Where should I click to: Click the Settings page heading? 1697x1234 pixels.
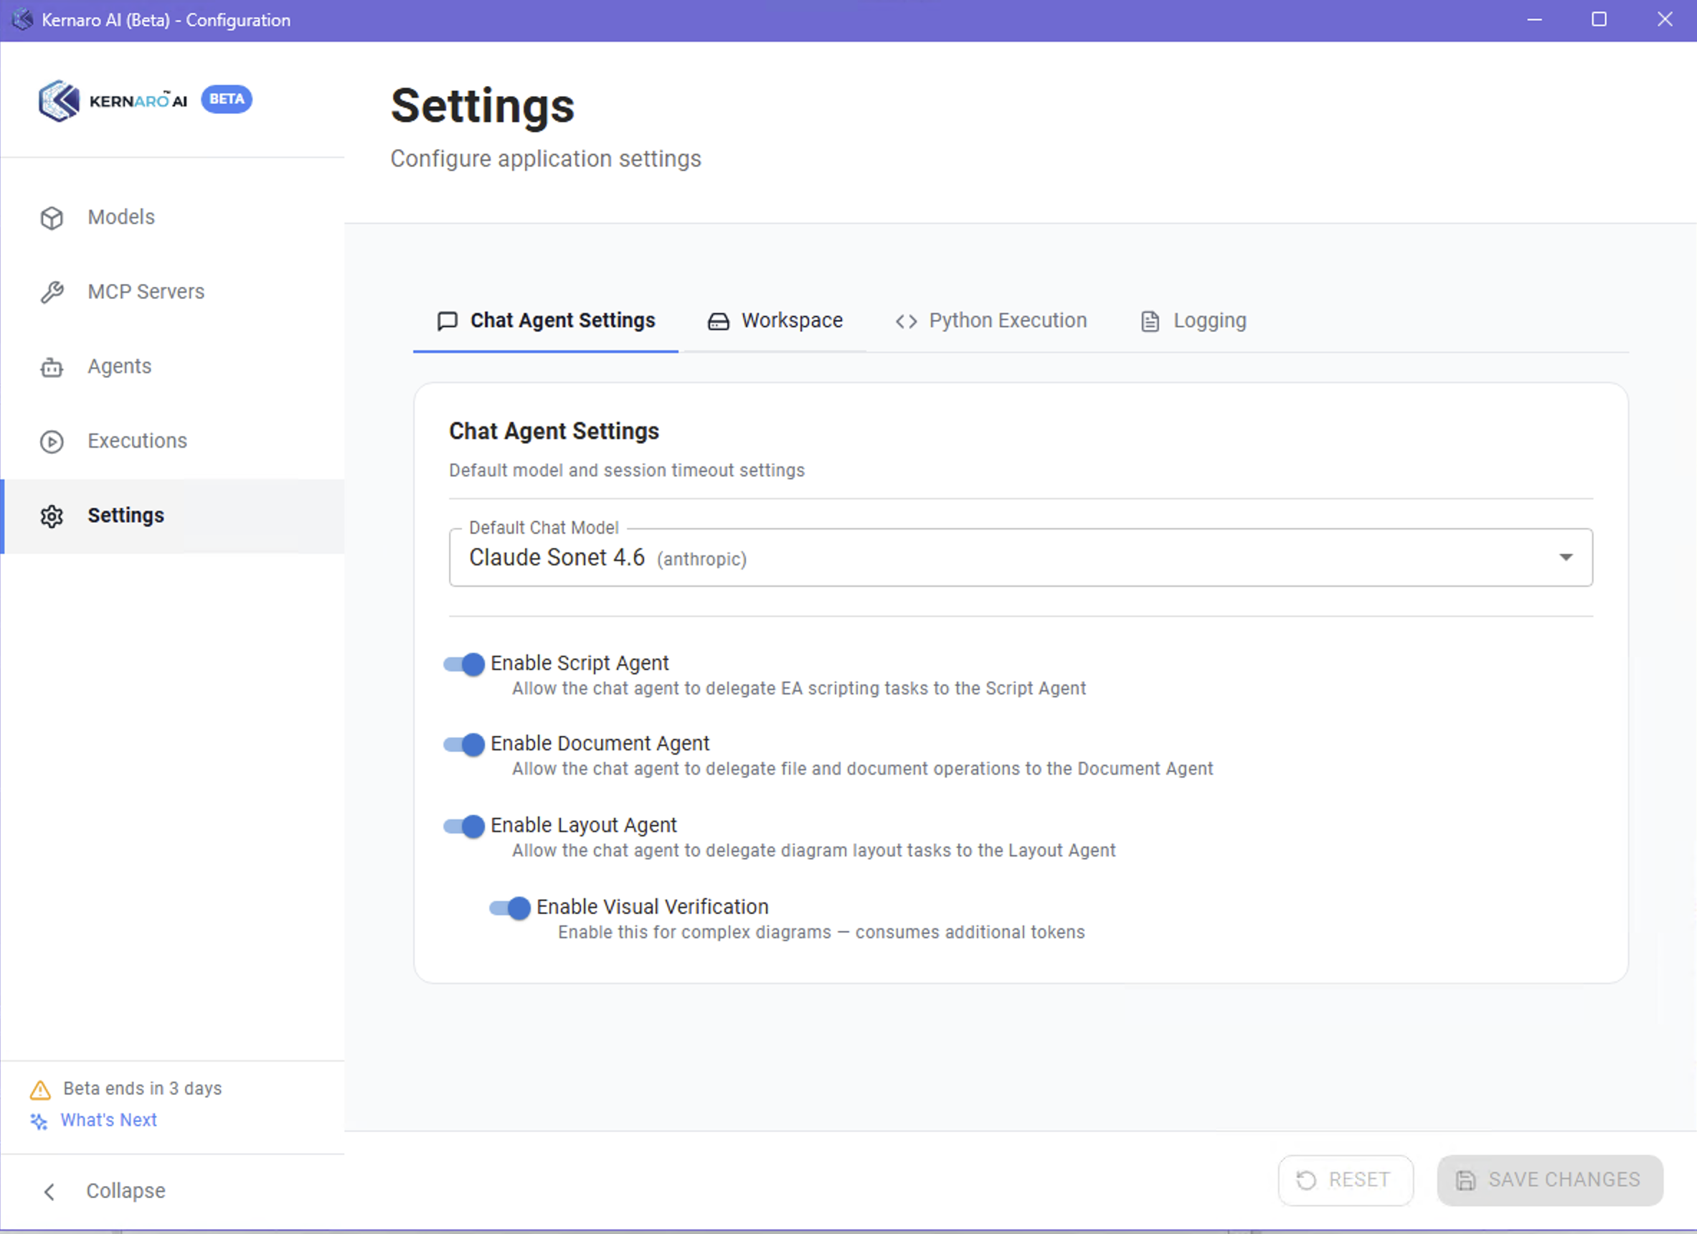click(483, 105)
